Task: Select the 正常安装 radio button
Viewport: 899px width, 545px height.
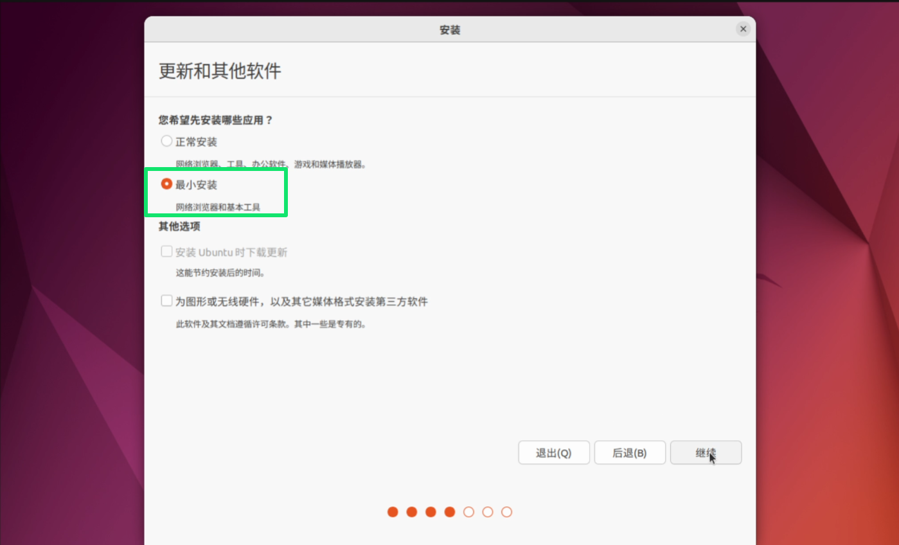Action: coord(166,141)
